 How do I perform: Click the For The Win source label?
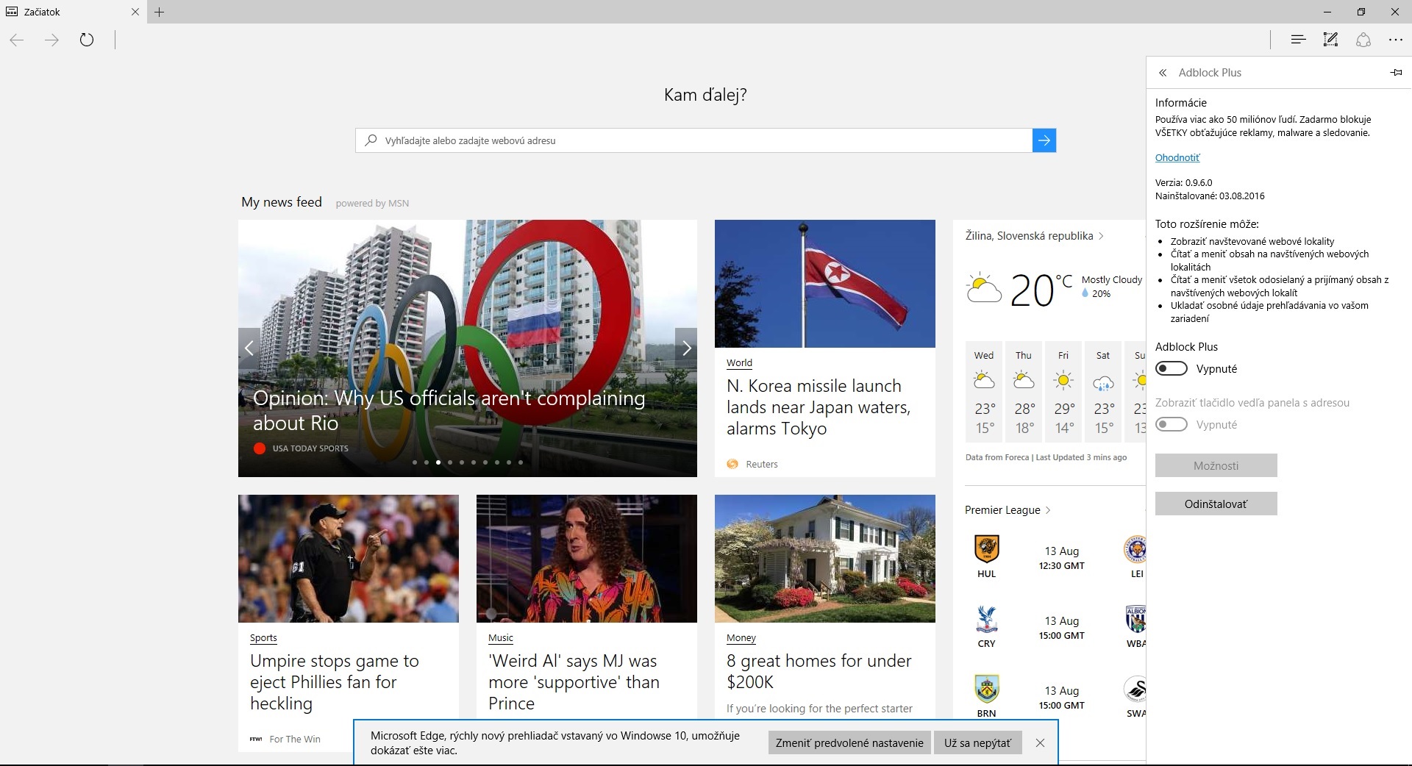point(295,740)
